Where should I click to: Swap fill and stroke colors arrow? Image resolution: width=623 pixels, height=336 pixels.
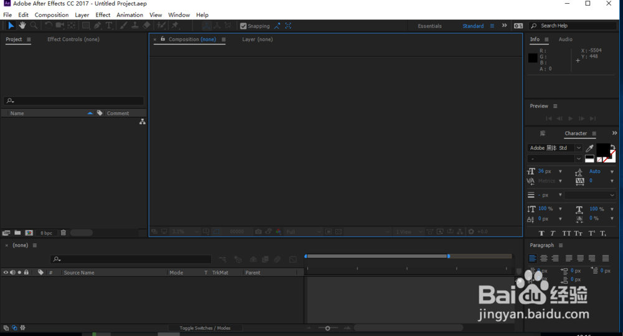[x=612, y=147]
